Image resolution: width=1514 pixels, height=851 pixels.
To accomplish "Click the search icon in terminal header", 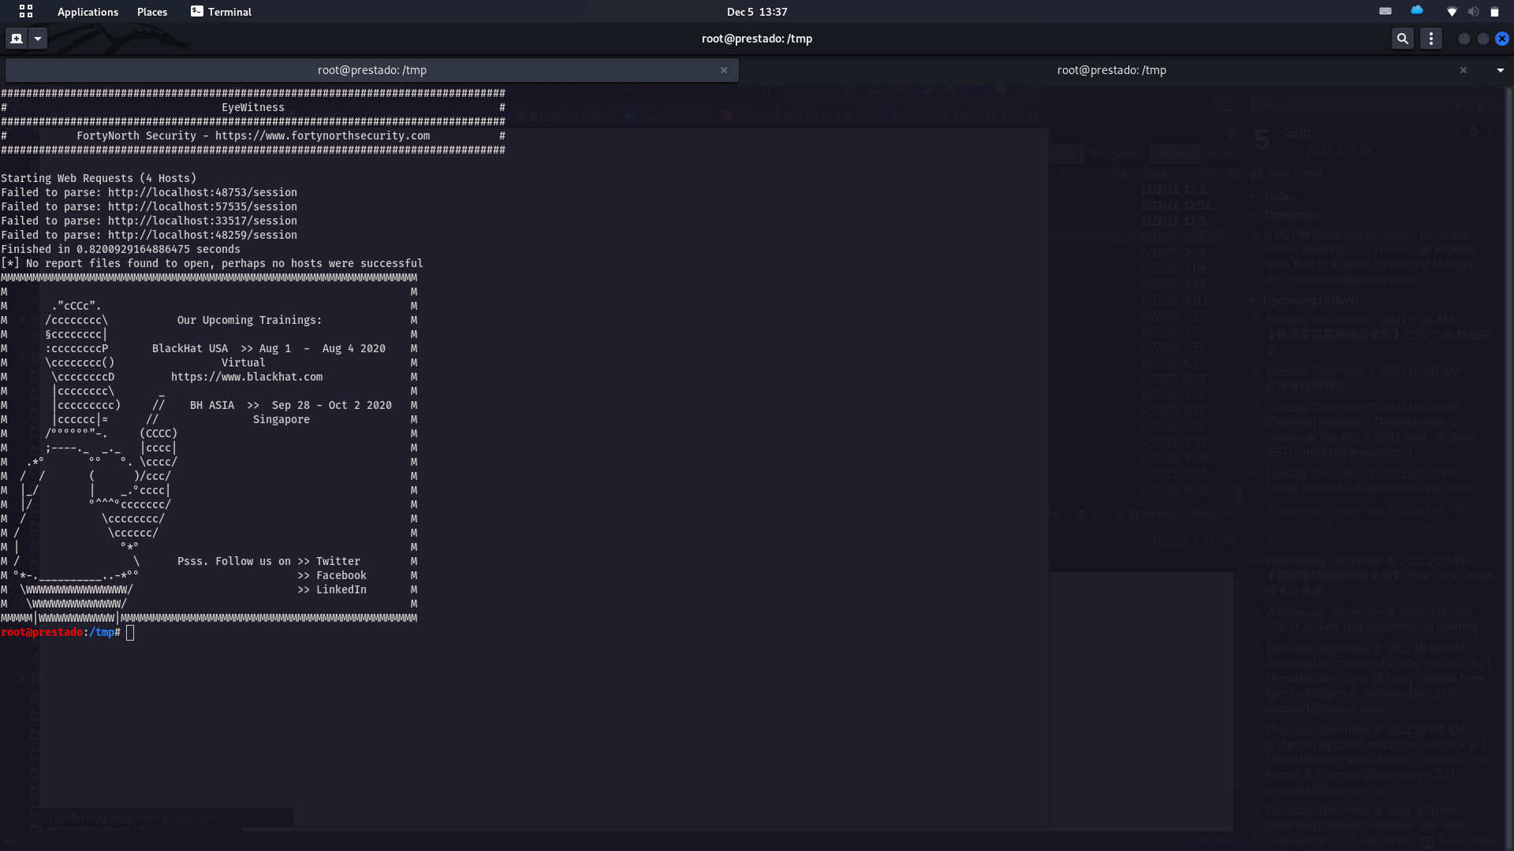I will [1403, 38].
